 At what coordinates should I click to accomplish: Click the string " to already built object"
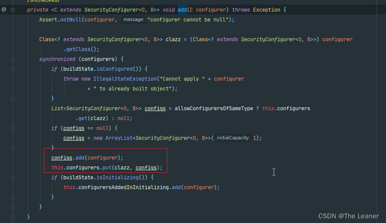click(x=133, y=89)
